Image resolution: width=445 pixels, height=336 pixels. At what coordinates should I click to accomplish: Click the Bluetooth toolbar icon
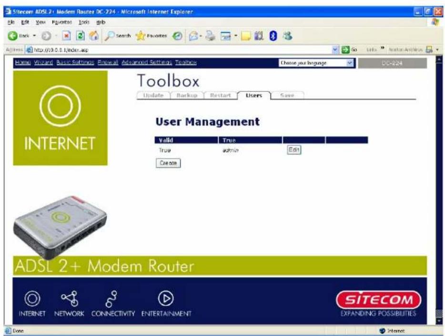pyautogui.click(x=273, y=36)
